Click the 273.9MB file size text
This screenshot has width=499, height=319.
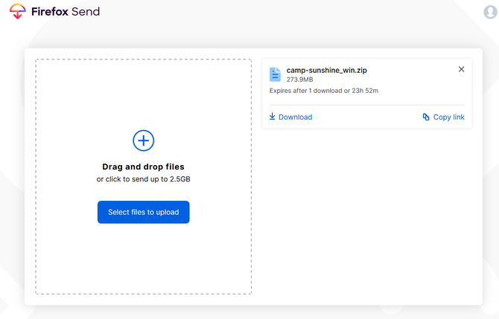pos(300,80)
